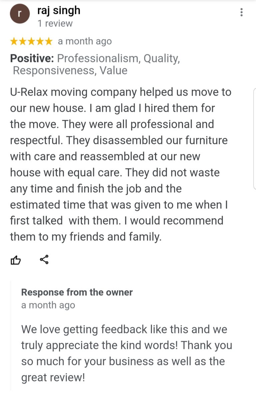
Task: Open reviewer name raj singh
Action: coord(59,11)
